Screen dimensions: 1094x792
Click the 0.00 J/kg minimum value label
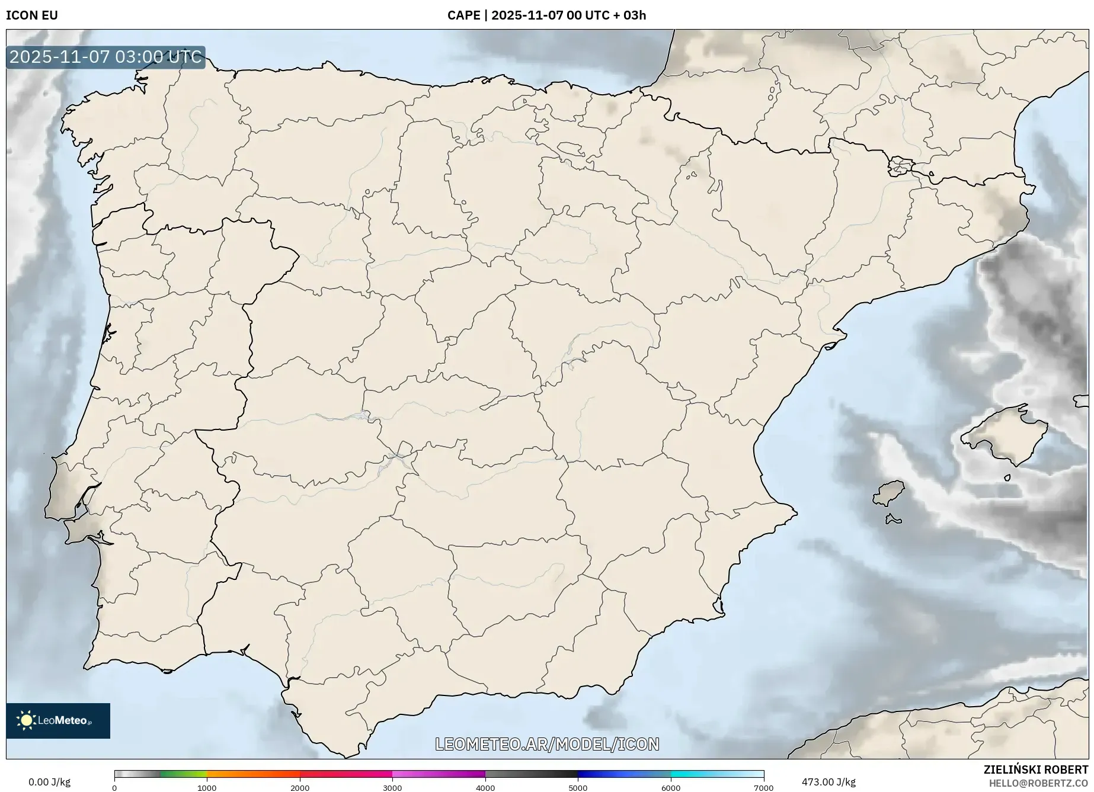pos(49,782)
